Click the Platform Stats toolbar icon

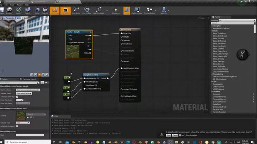coord(137,10)
